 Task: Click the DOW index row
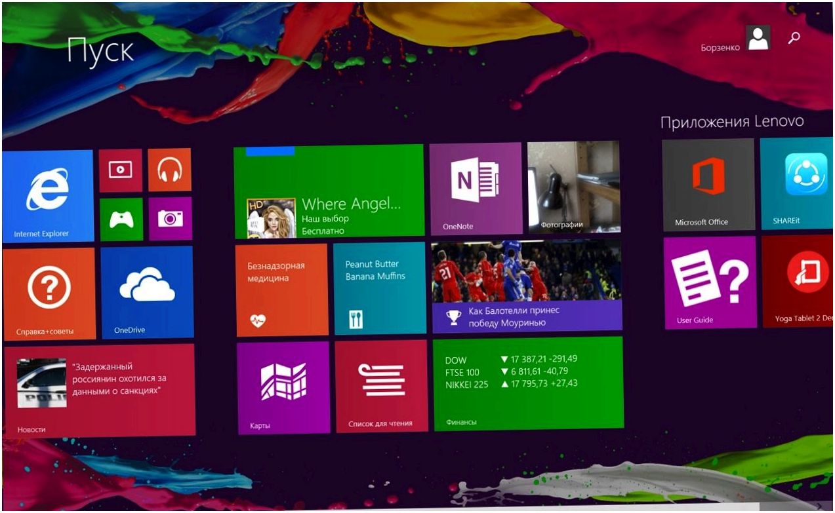511,359
